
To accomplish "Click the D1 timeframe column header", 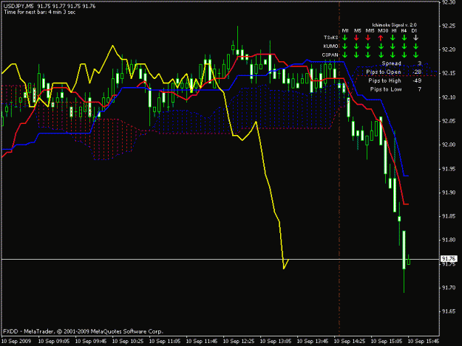I will tap(414, 30).
